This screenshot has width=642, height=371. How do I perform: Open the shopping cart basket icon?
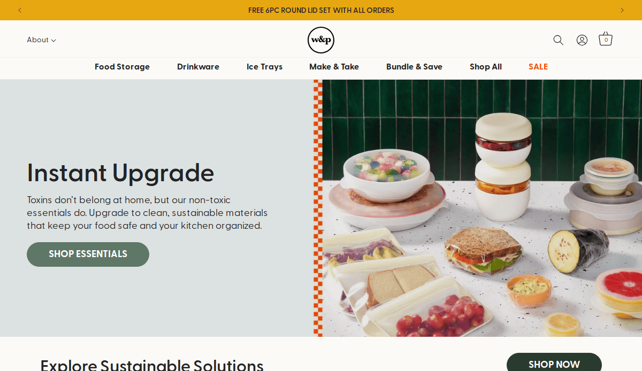pos(606,39)
